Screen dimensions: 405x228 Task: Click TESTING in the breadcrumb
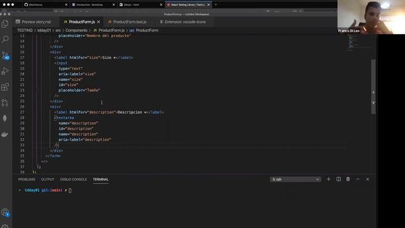pyautogui.click(x=25, y=30)
